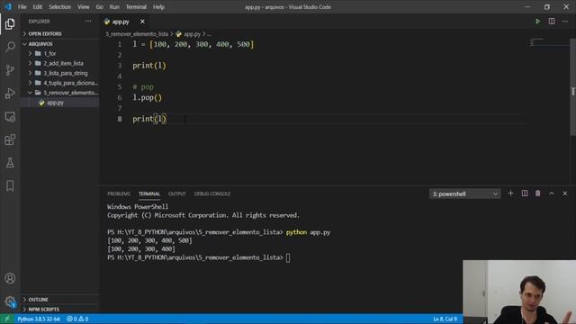Close the app.py editor tab
The height and width of the screenshot is (324, 576).
(142, 22)
